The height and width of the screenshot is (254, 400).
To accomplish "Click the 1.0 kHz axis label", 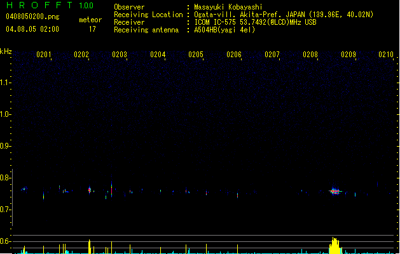I will pyautogui.click(x=5, y=114).
